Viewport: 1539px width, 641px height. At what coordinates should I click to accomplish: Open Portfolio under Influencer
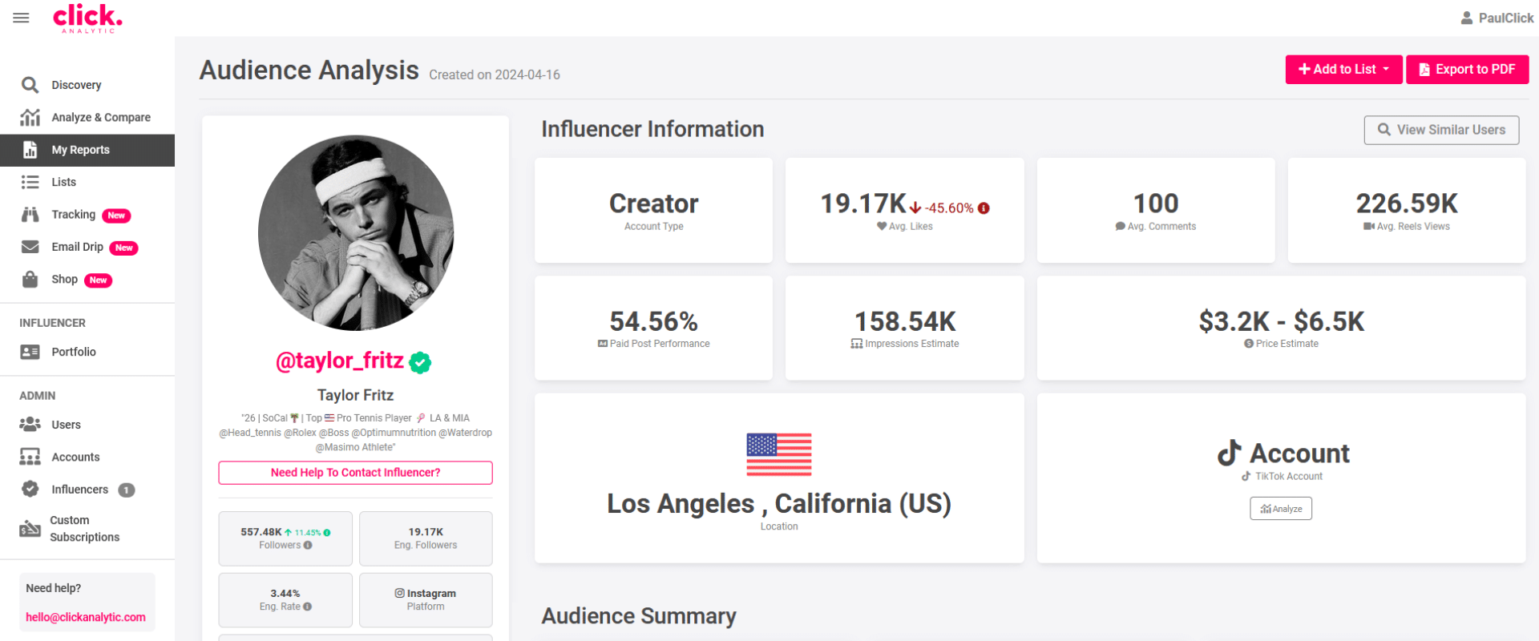pos(74,352)
